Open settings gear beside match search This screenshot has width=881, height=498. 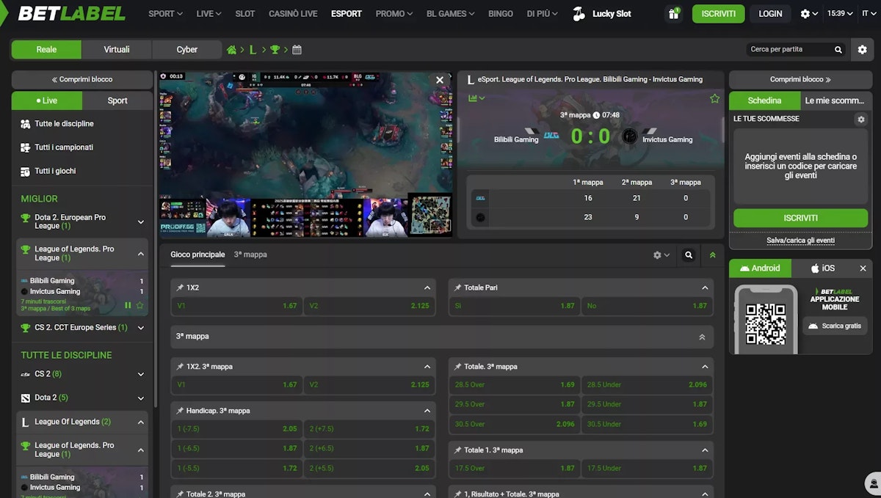(x=863, y=50)
